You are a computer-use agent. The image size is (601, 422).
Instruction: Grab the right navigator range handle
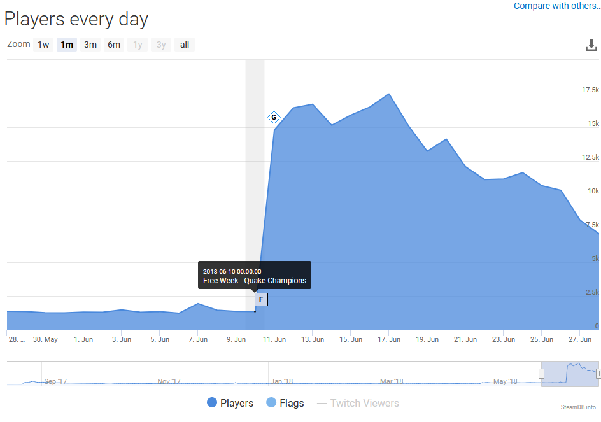tap(598, 374)
